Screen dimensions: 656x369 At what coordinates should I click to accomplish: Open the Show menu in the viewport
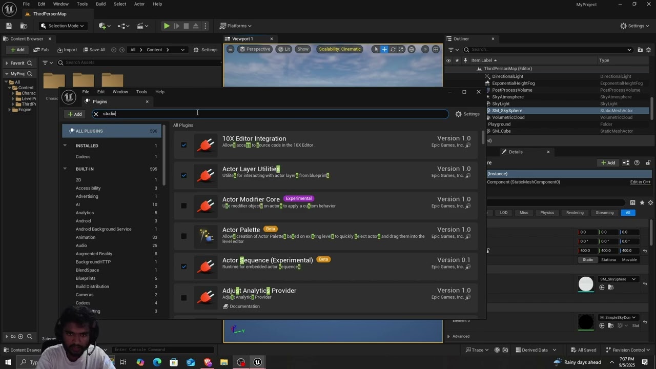[303, 49]
